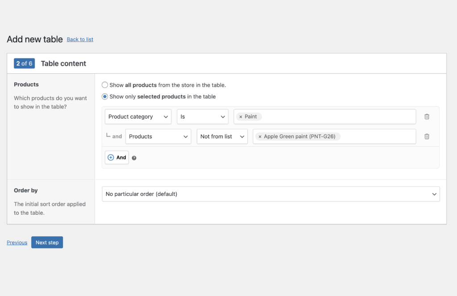This screenshot has height=296, width=457.
Task: Click the Next step button
Action: pyautogui.click(x=47, y=242)
